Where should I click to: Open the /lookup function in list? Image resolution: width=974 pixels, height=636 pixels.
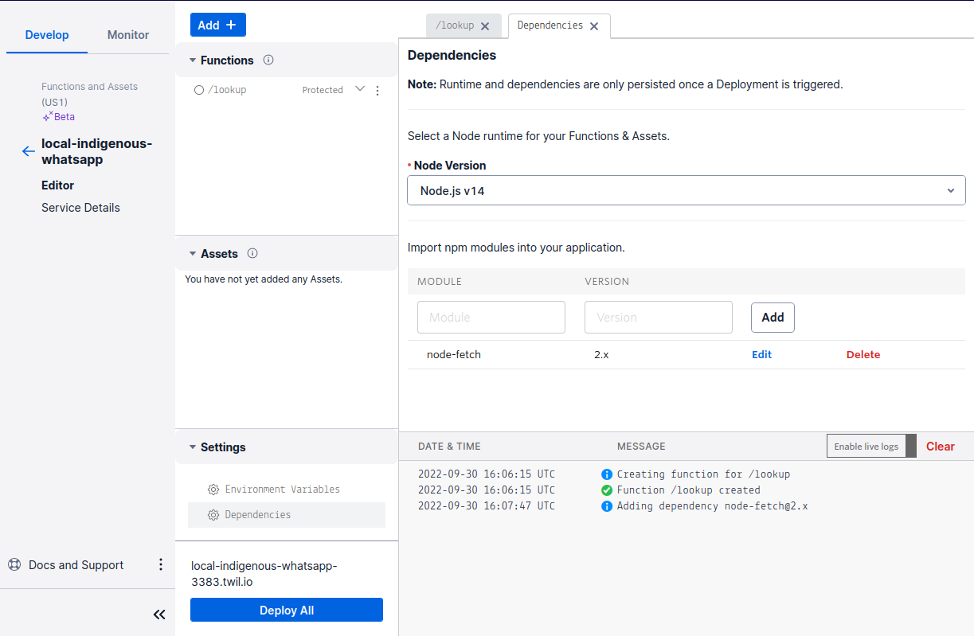[227, 90]
